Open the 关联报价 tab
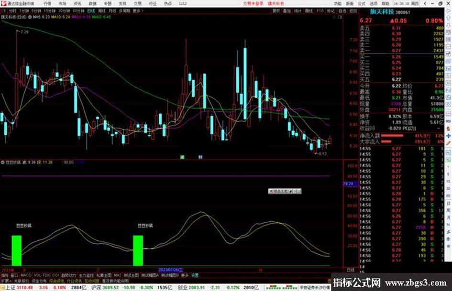452x291 pixels. coord(22,280)
